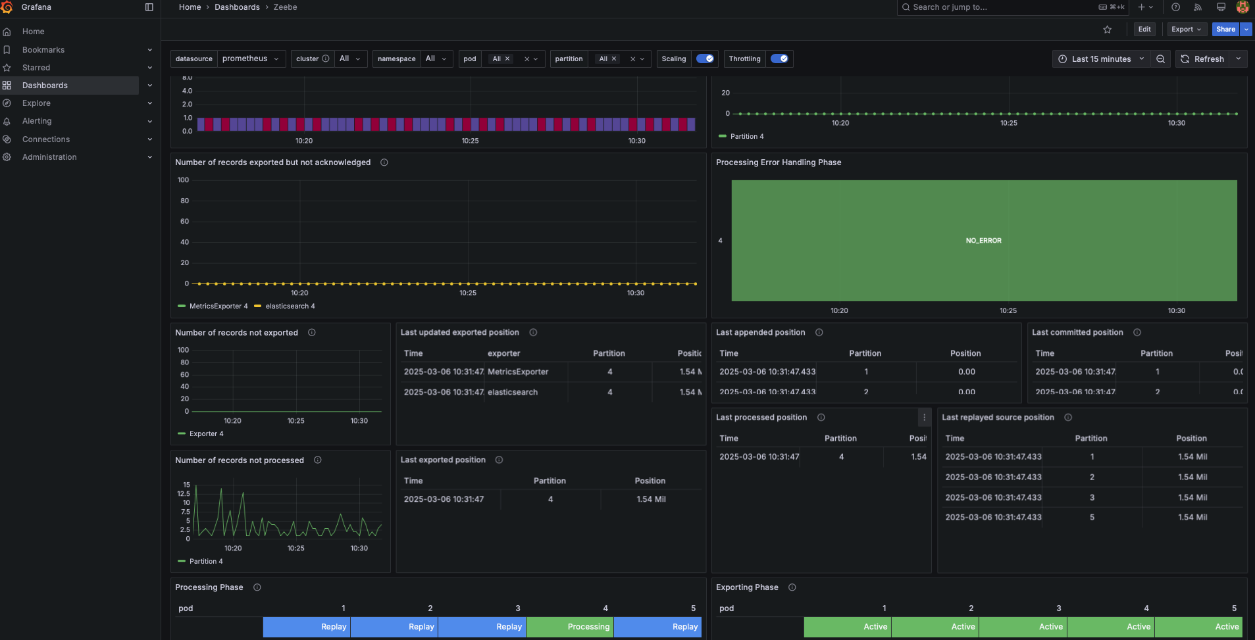
Task: Open the help question mark icon
Action: 1175,7
